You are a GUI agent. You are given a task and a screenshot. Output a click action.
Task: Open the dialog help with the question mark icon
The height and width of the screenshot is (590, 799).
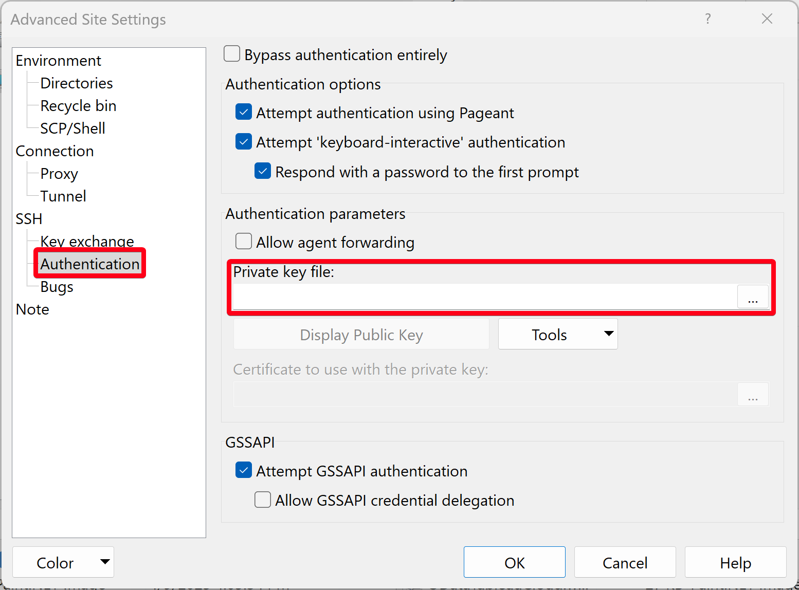(708, 19)
